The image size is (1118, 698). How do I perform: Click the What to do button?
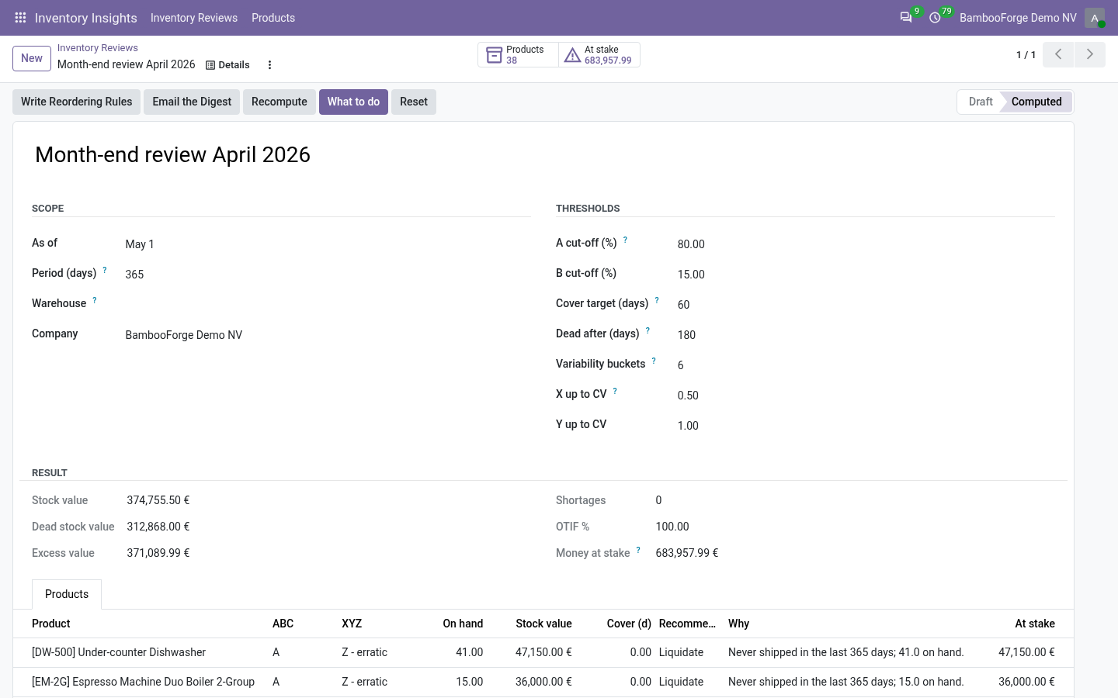[x=353, y=102]
